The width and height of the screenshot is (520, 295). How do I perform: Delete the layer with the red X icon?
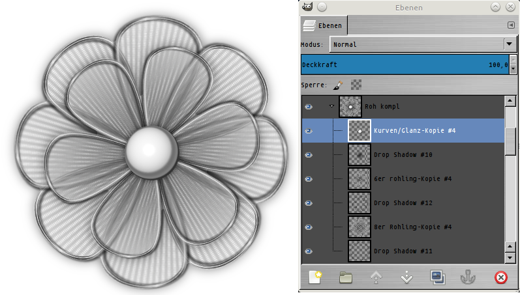tap(500, 277)
